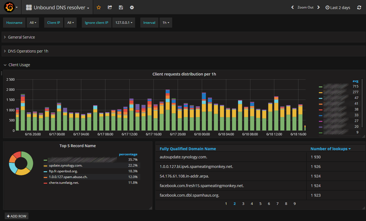
Task: Open the Hostname All dropdown
Action: click(x=33, y=23)
